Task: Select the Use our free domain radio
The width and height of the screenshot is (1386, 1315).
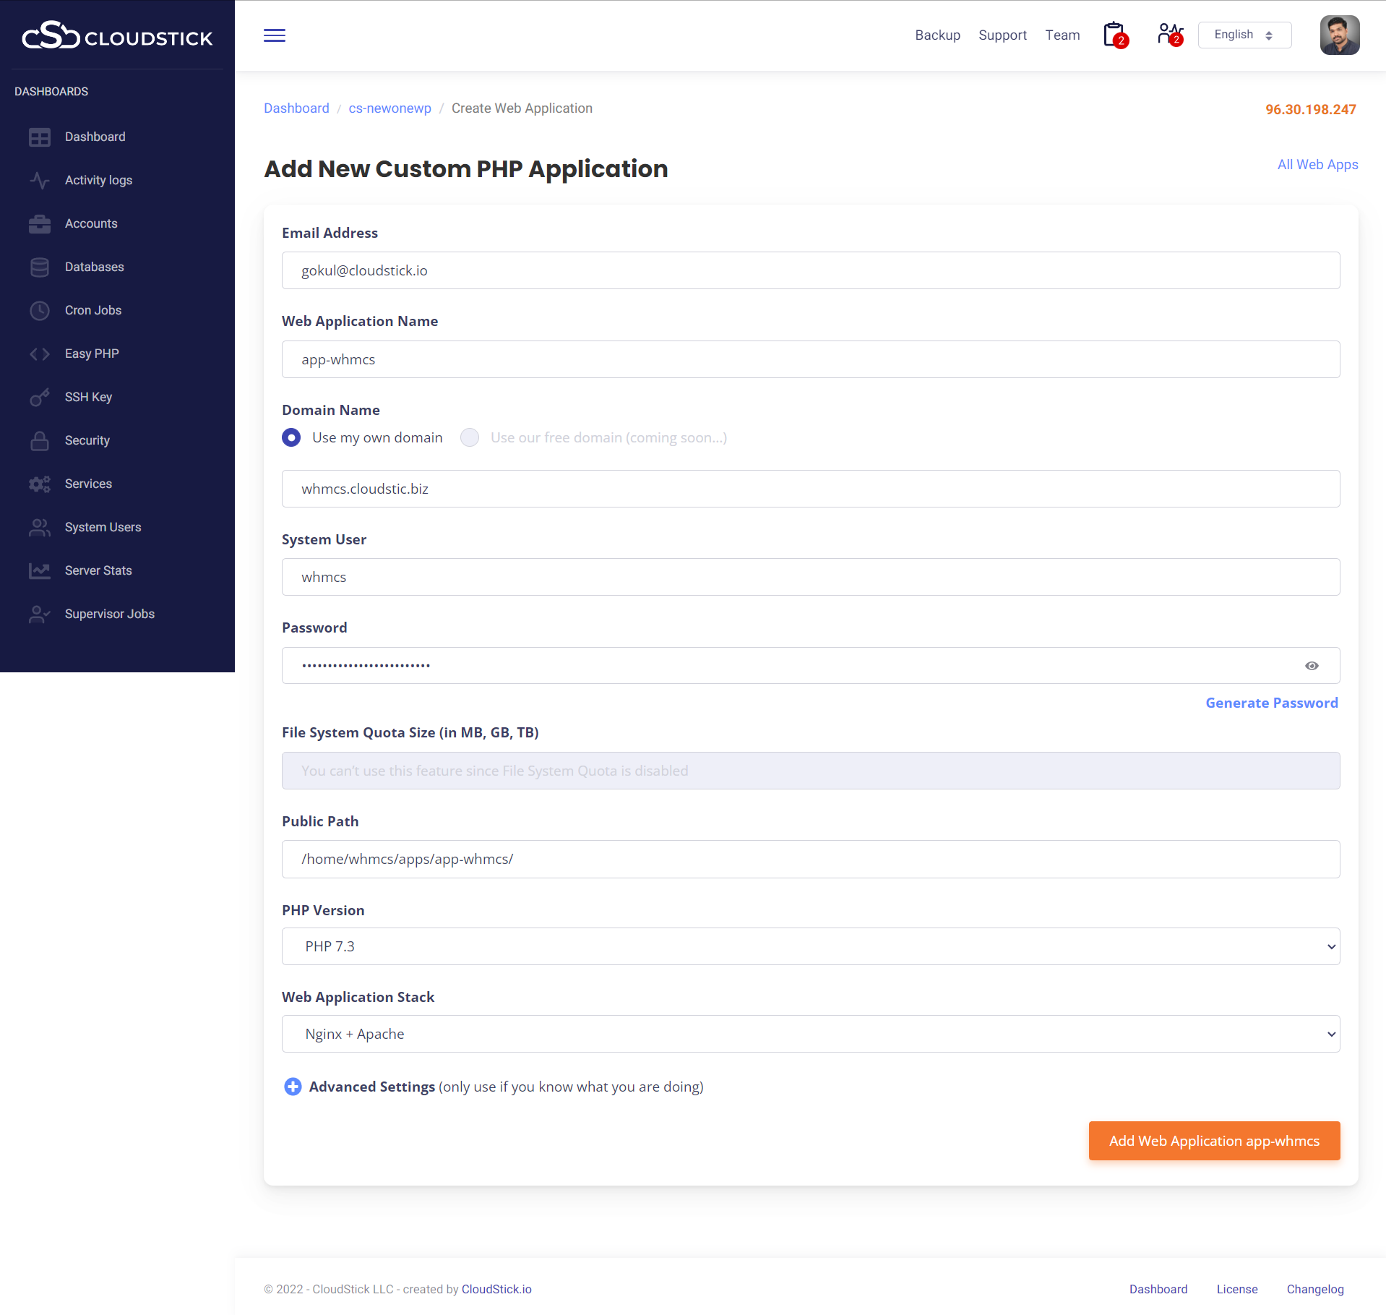Action: (x=470, y=437)
